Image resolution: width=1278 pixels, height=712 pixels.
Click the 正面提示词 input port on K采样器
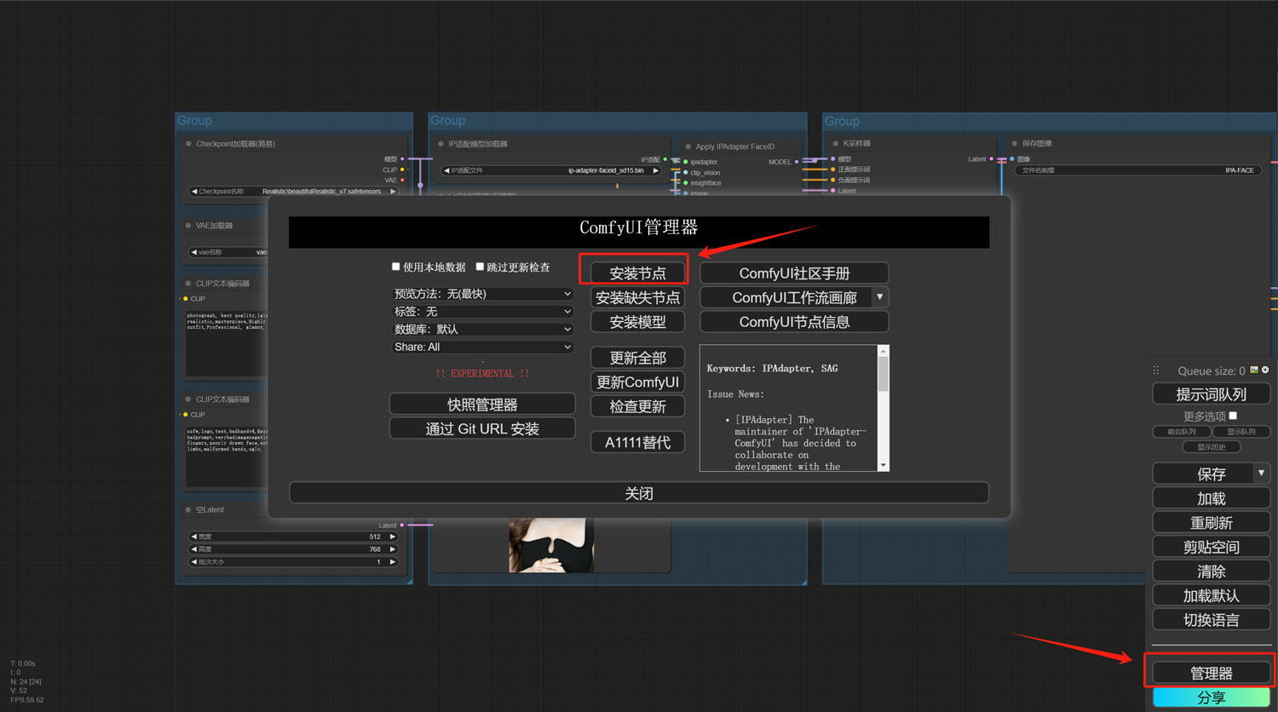(833, 169)
